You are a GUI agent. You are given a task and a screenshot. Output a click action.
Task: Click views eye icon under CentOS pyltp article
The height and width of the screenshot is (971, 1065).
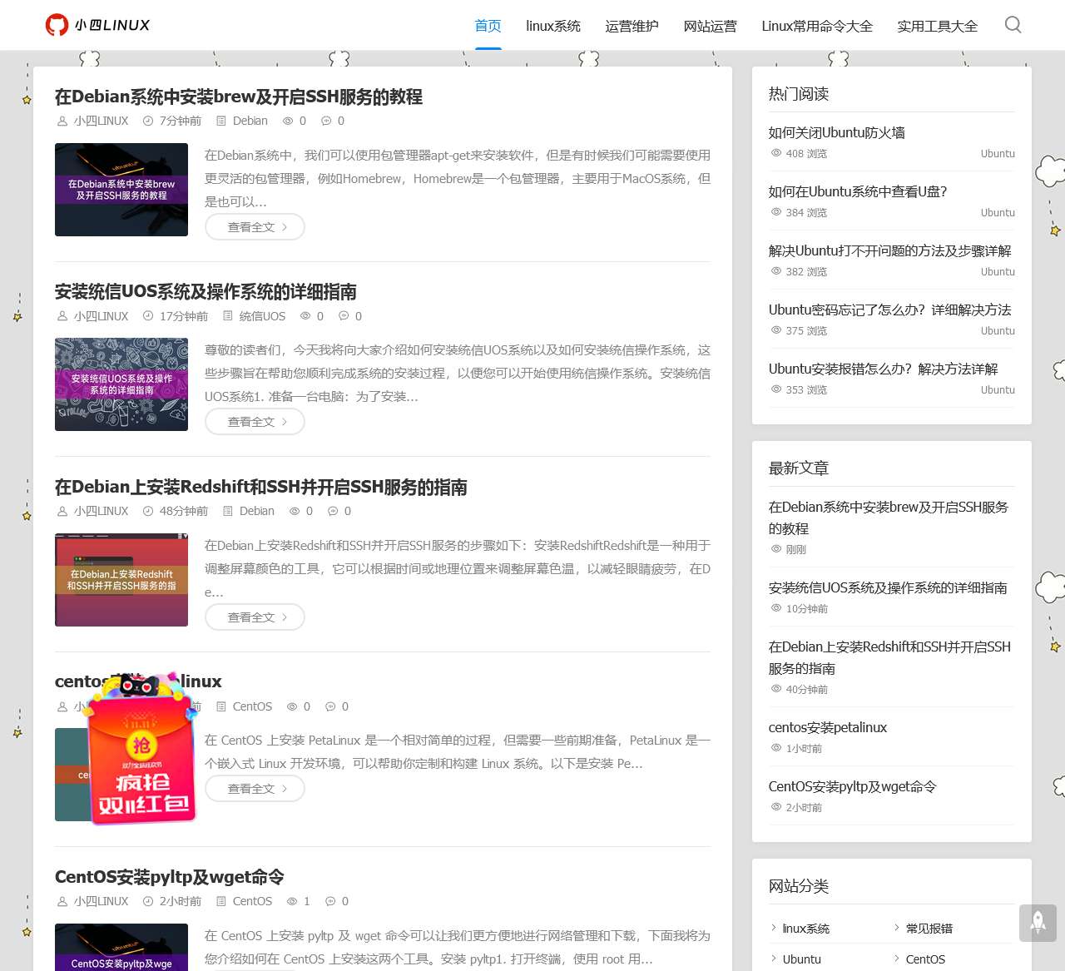click(x=292, y=901)
